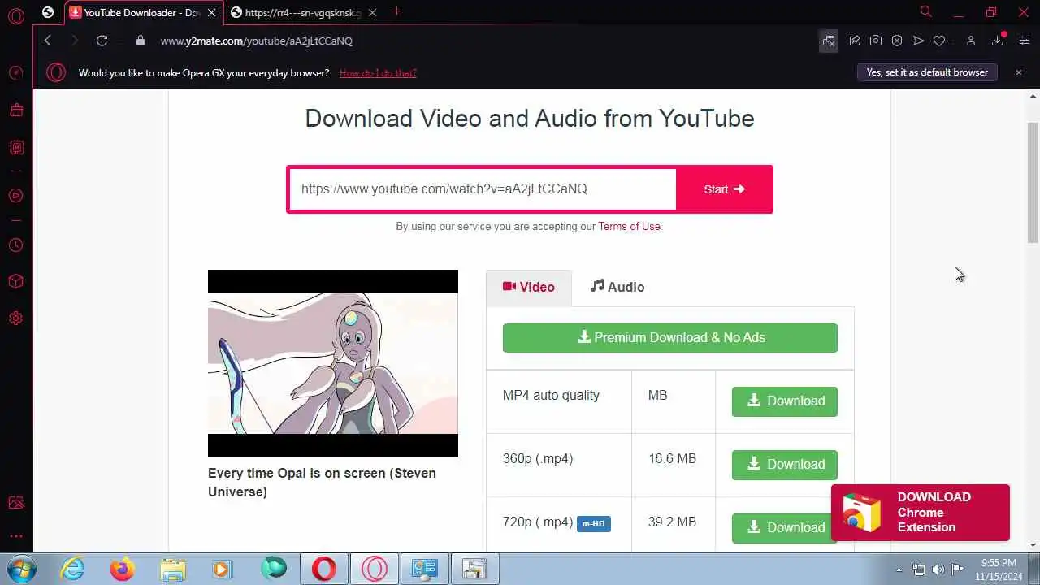The width and height of the screenshot is (1040, 585).
Task: Open a new tab with plus button
Action: tap(396, 11)
